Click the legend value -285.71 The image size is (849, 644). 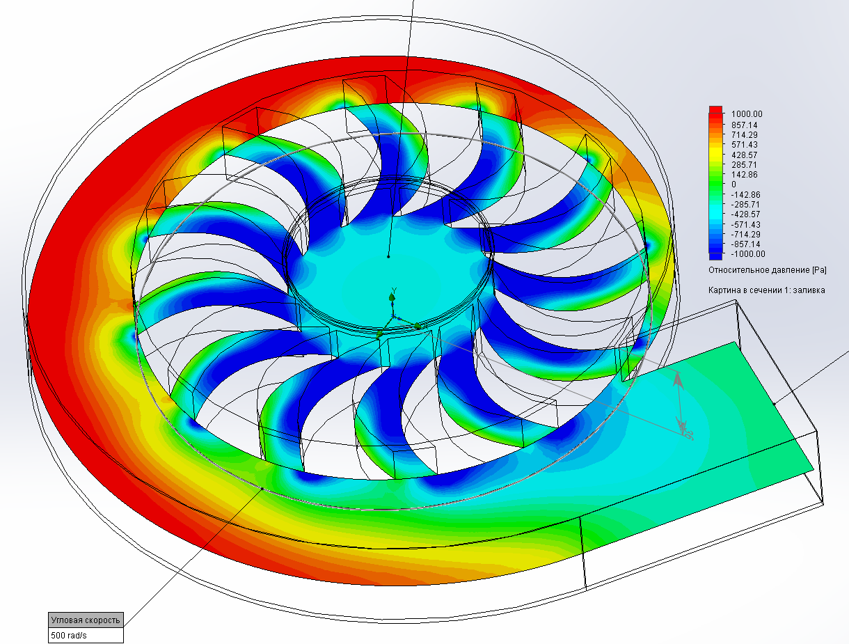[744, 204]
